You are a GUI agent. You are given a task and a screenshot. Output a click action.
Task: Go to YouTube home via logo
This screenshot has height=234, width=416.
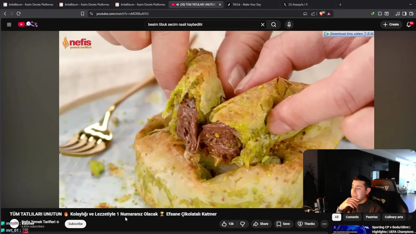tap(28, 24)
